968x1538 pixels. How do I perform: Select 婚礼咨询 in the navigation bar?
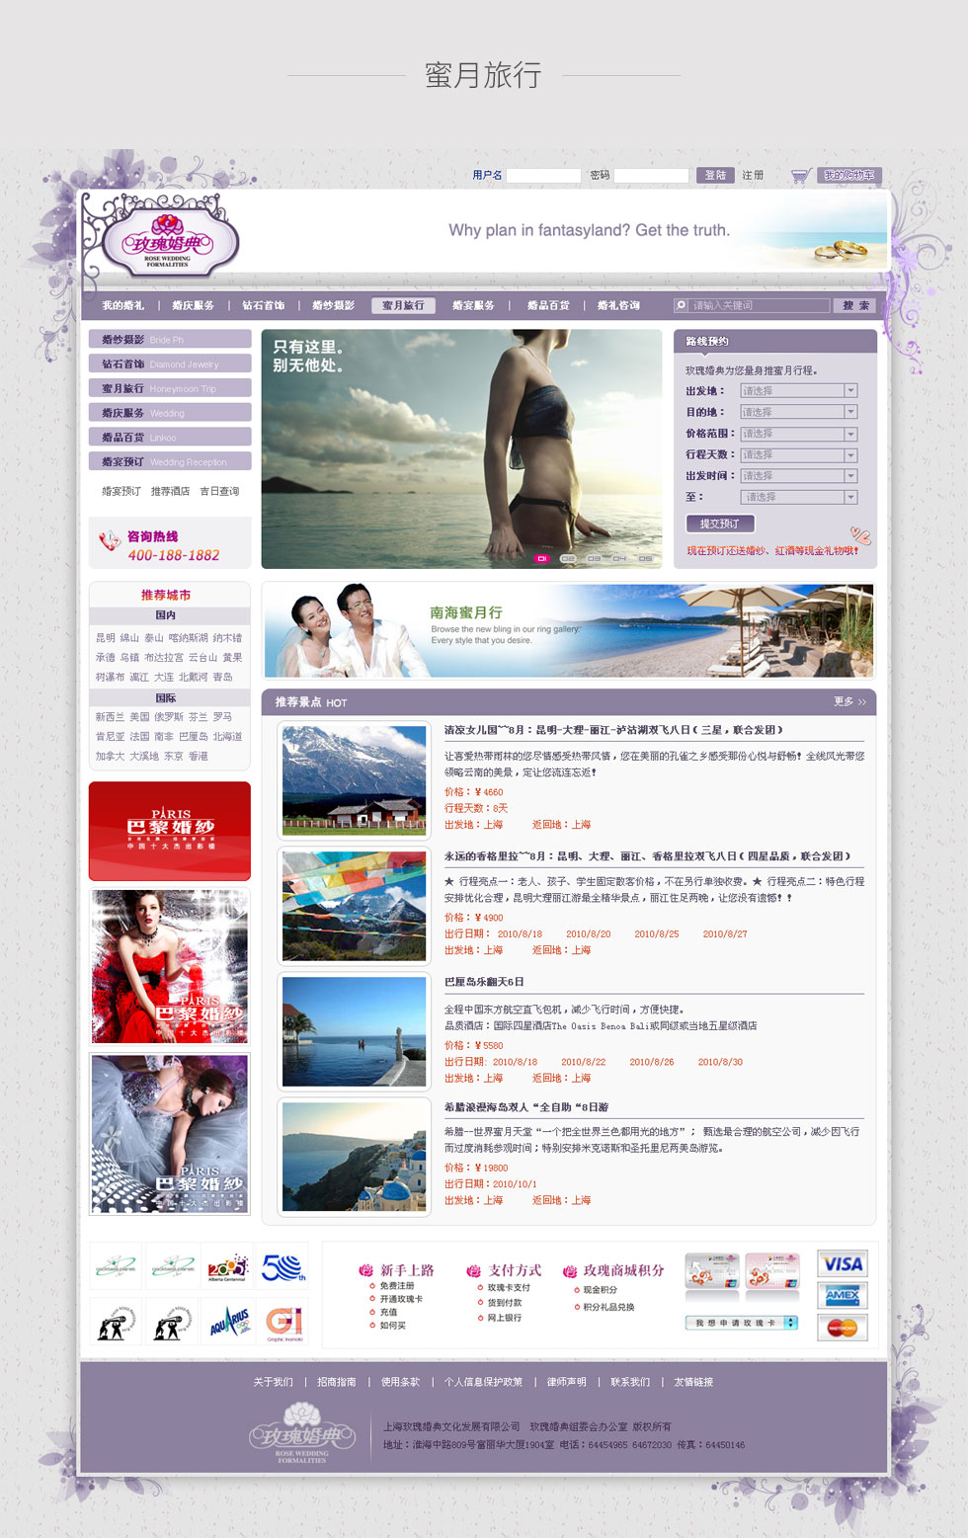(618, 306)
